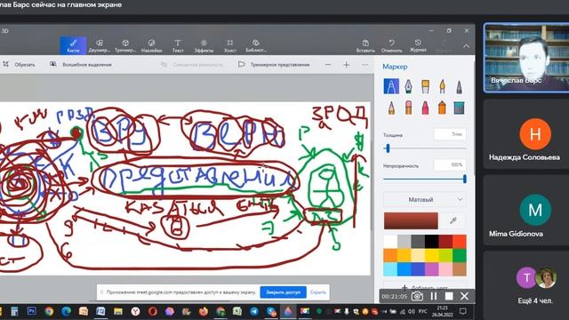The image size is (569, 320).
Task: Select the Watercolor brush
Action: pyautogui.click(x=442, y=86)
